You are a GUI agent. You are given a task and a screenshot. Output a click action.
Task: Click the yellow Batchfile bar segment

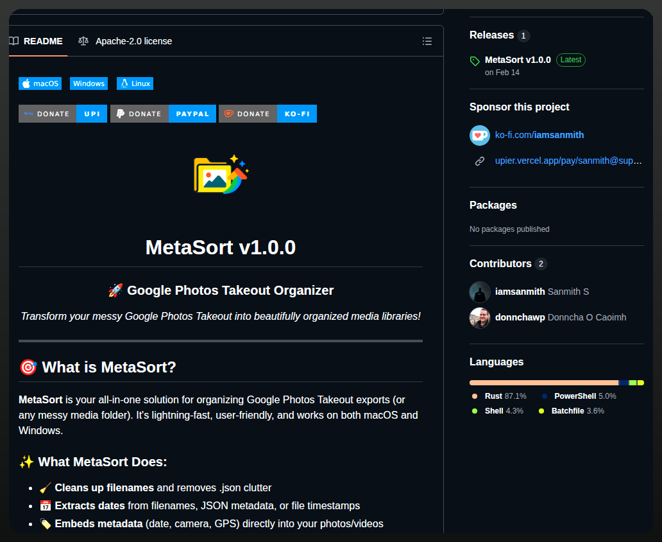[x=640, y=383]
